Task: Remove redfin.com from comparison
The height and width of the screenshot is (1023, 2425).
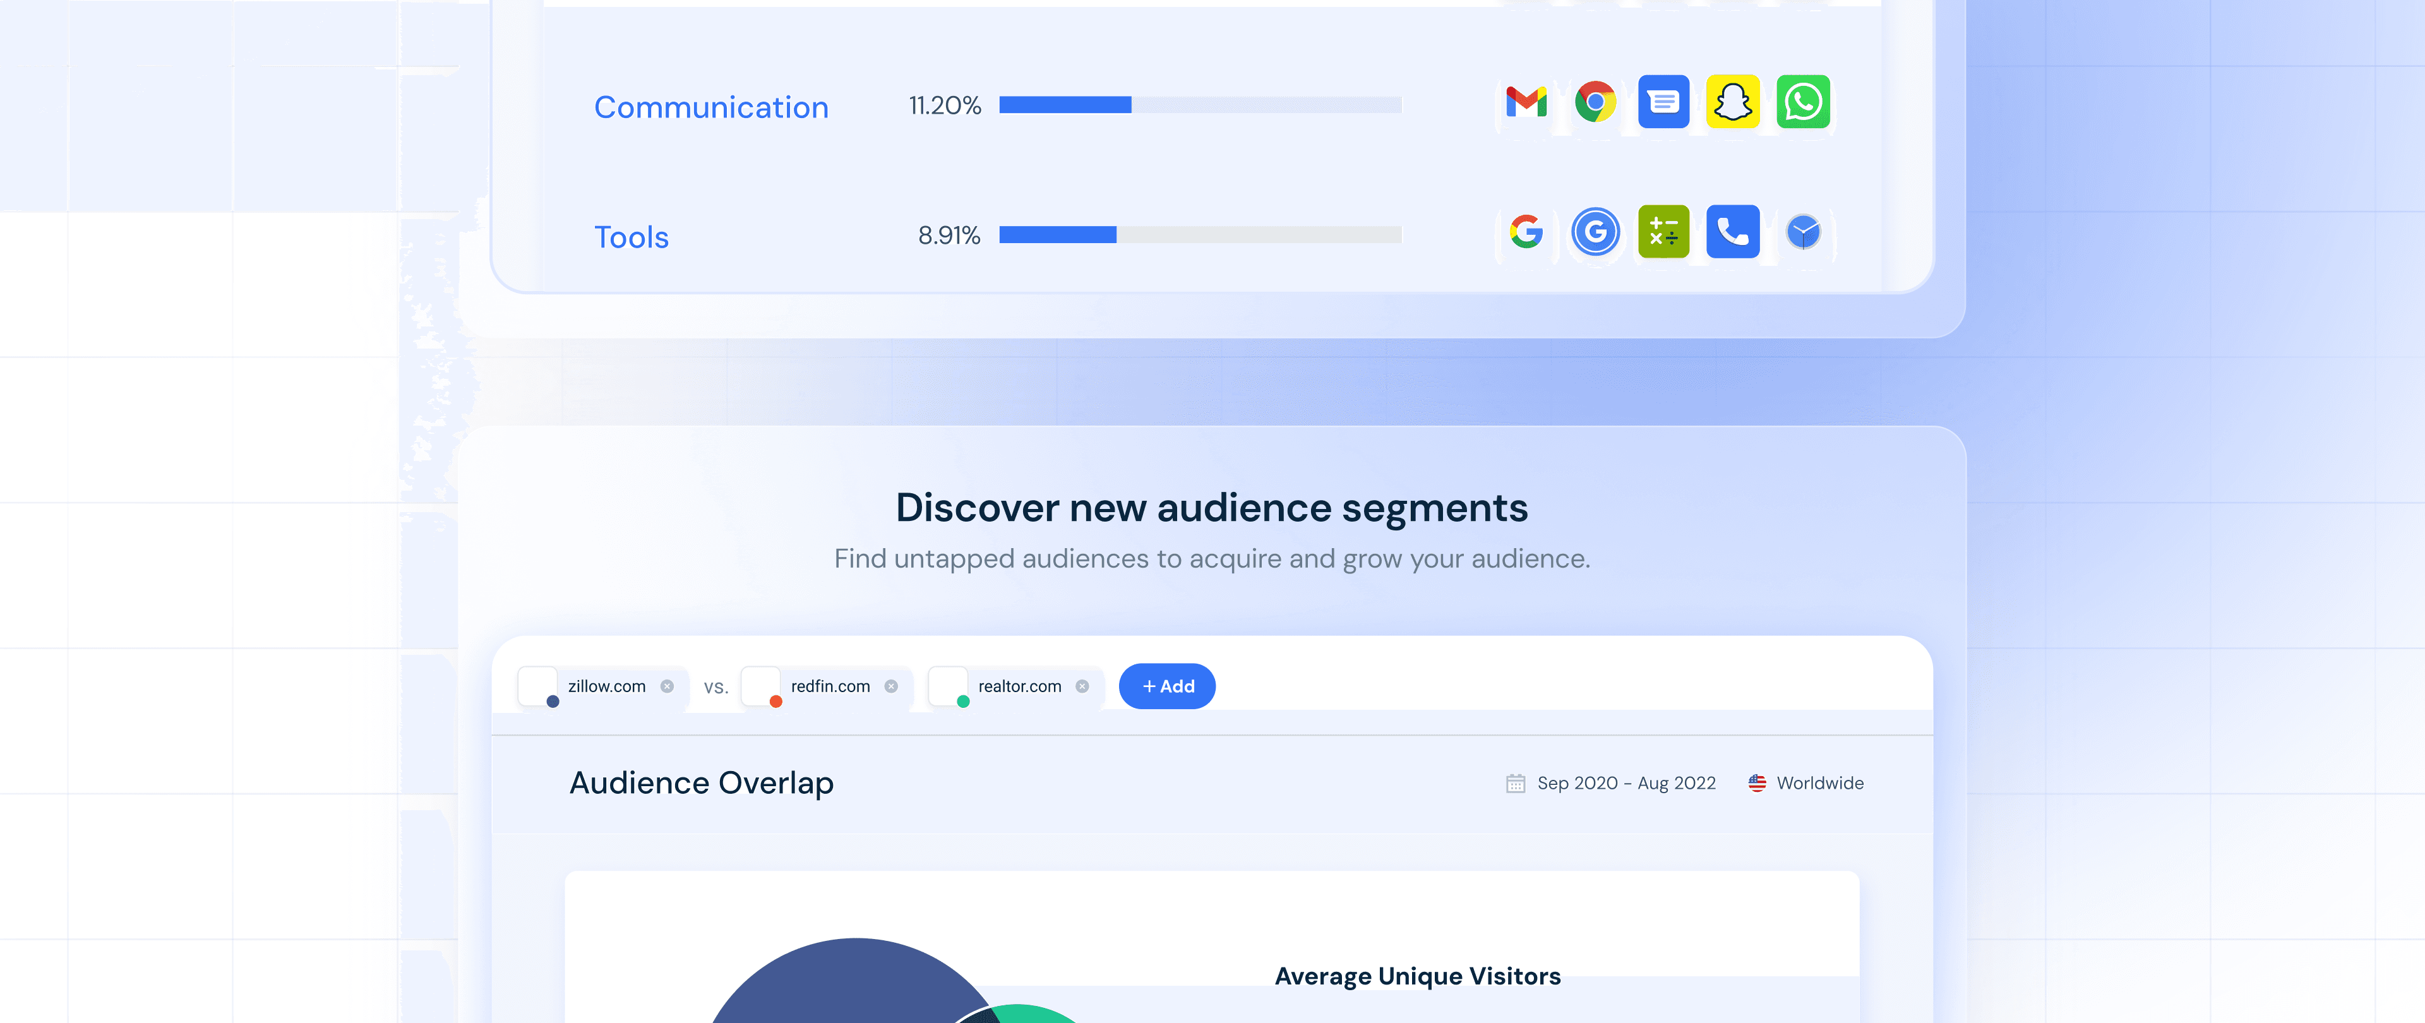Action: coord(890,686)
